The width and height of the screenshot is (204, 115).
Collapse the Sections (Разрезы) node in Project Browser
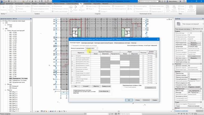[5, 90]
